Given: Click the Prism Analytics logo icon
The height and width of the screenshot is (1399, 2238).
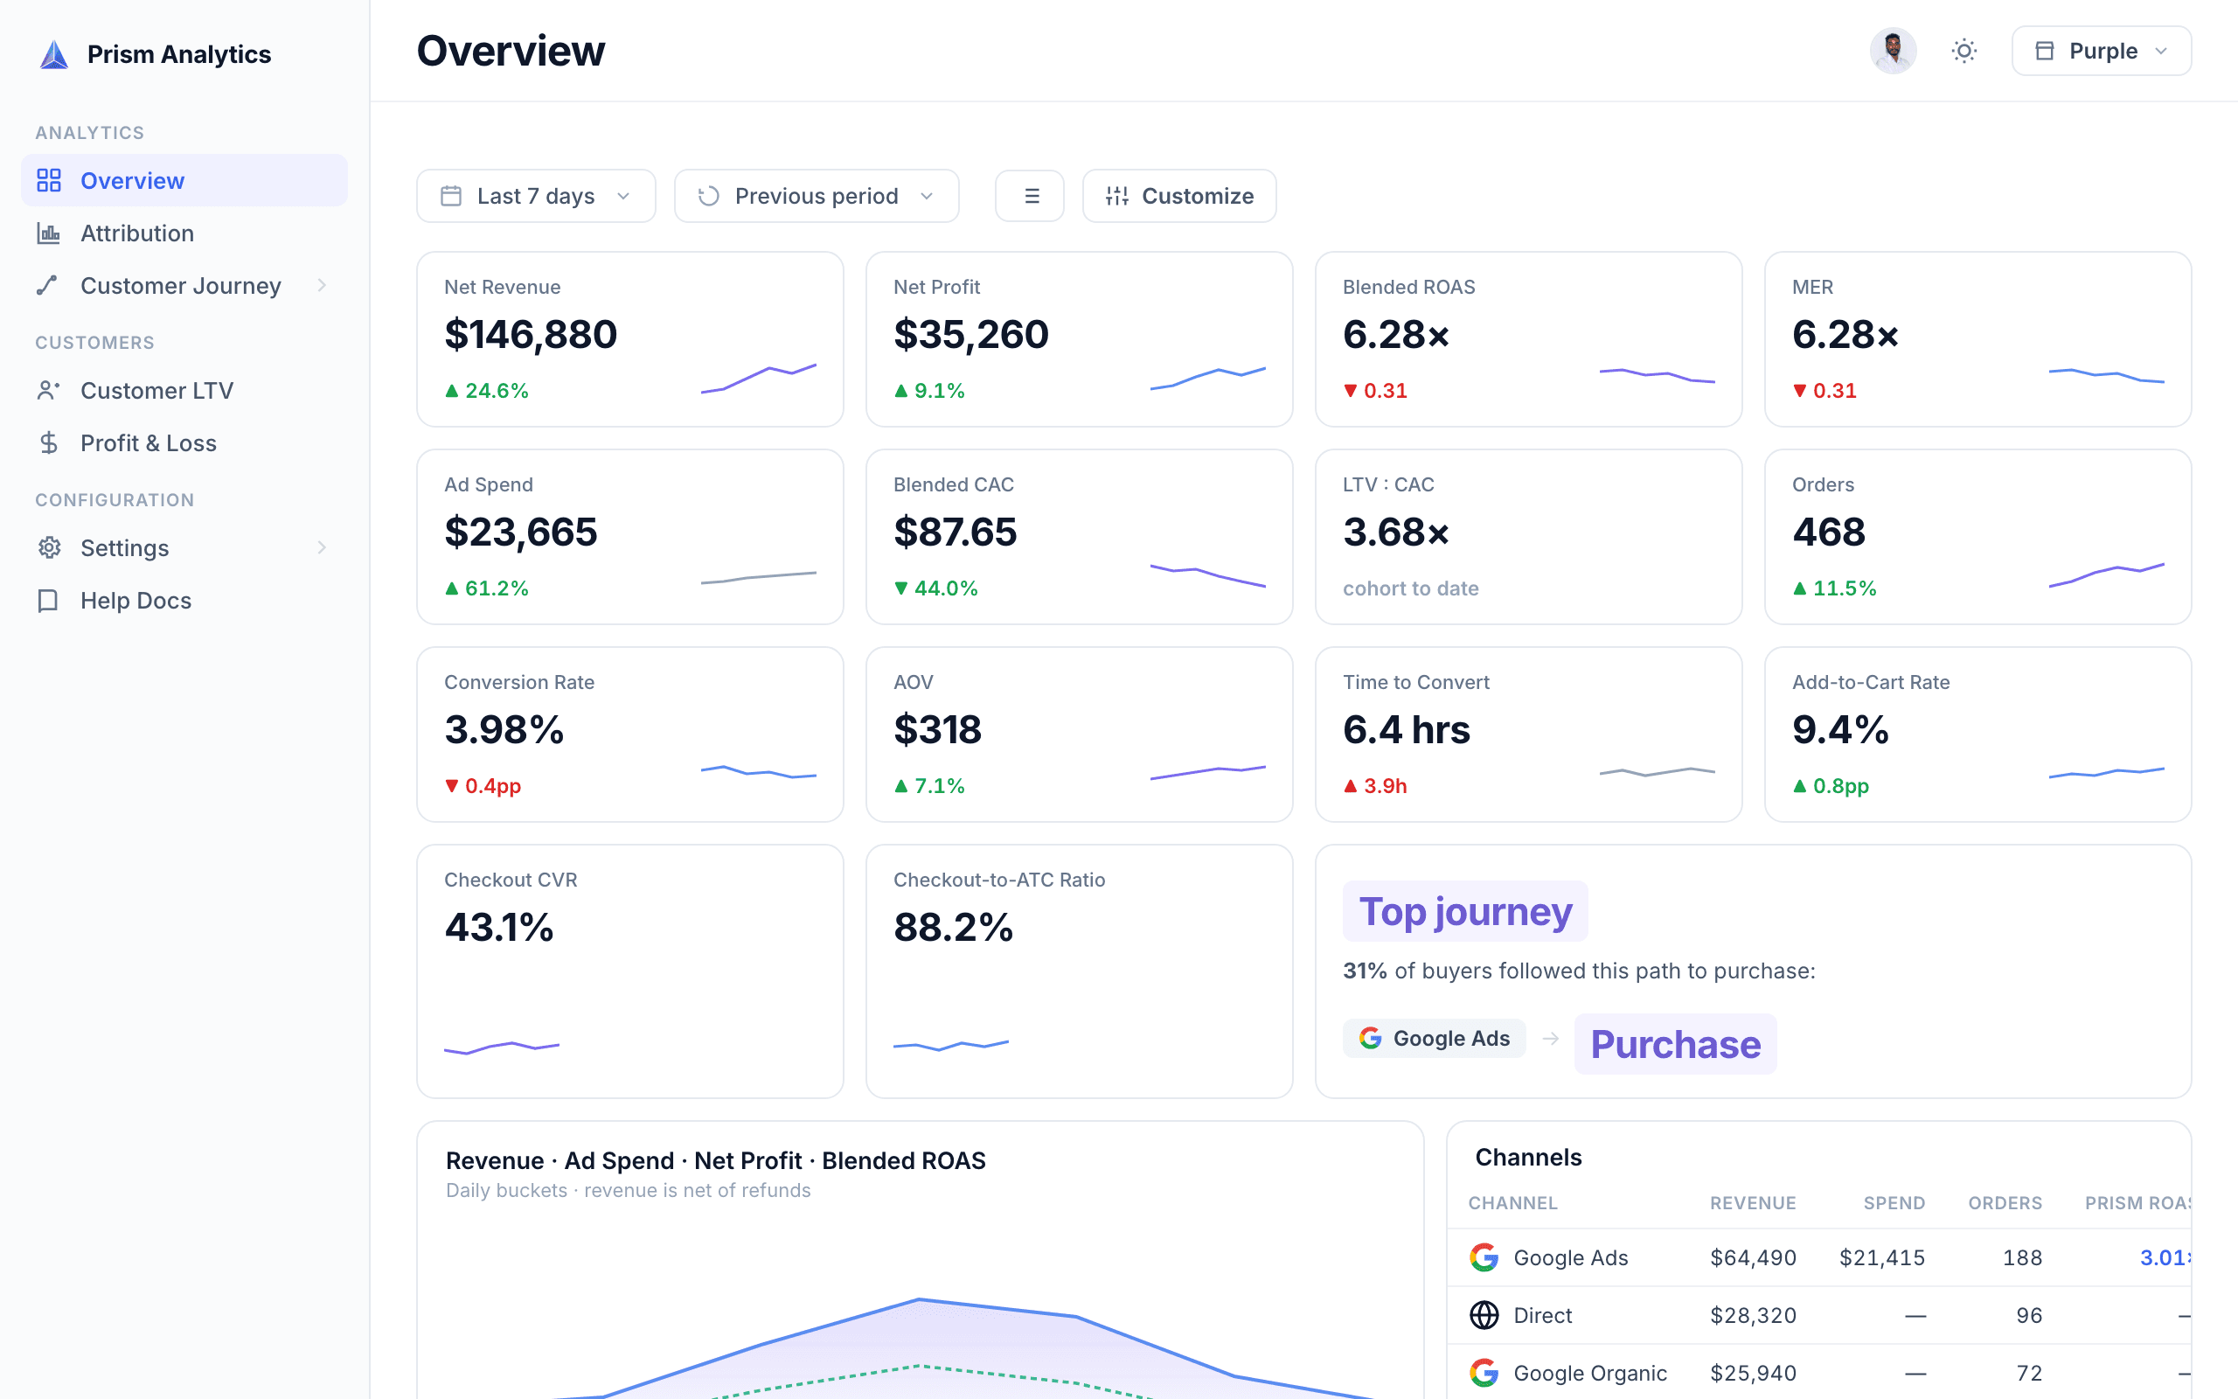Looking at the screenshot, I should pyautogui.click(x=53, y=54).
